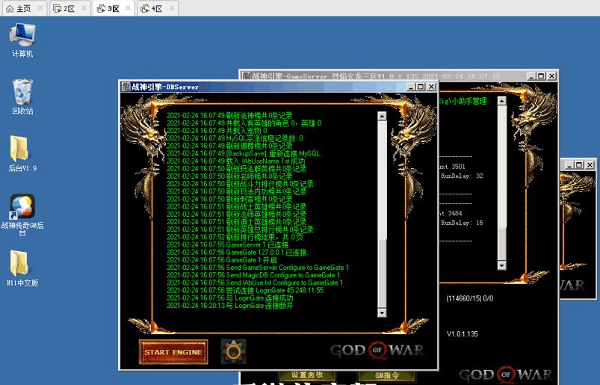Click the DBServer title bar app icon
600x385 pixels.
point(126,87)
